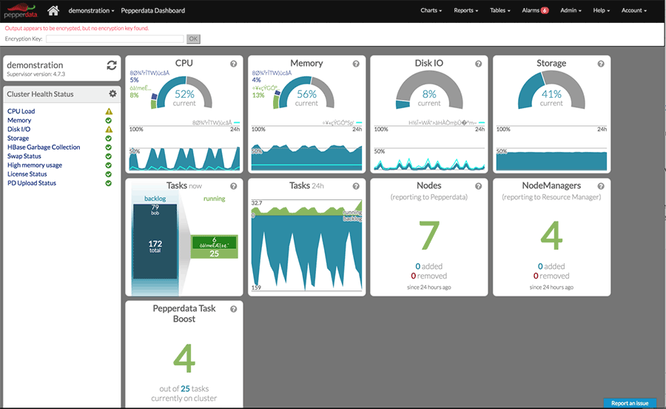Open the CPU Load health link
This screenshot has height=409, width=666.
(21, 111)
